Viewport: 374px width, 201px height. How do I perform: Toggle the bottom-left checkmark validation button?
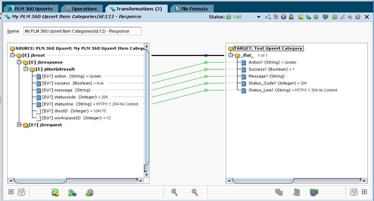click(21, 192)
